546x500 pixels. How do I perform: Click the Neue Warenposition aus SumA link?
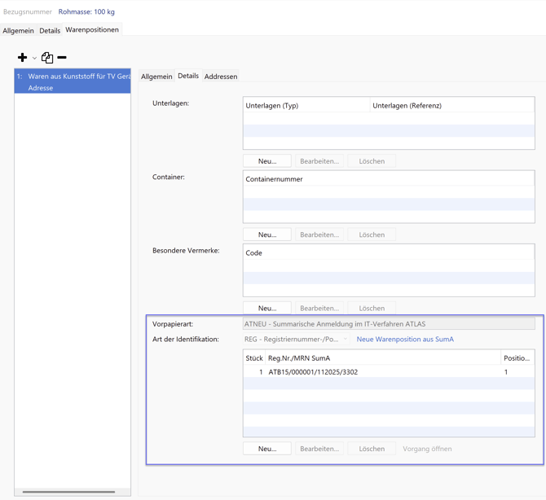[x=405, y=340]
